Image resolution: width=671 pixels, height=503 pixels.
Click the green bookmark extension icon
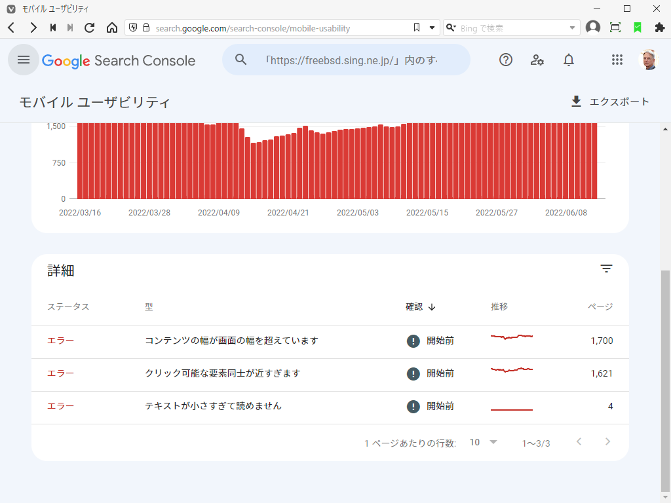(x=637, y=28)
